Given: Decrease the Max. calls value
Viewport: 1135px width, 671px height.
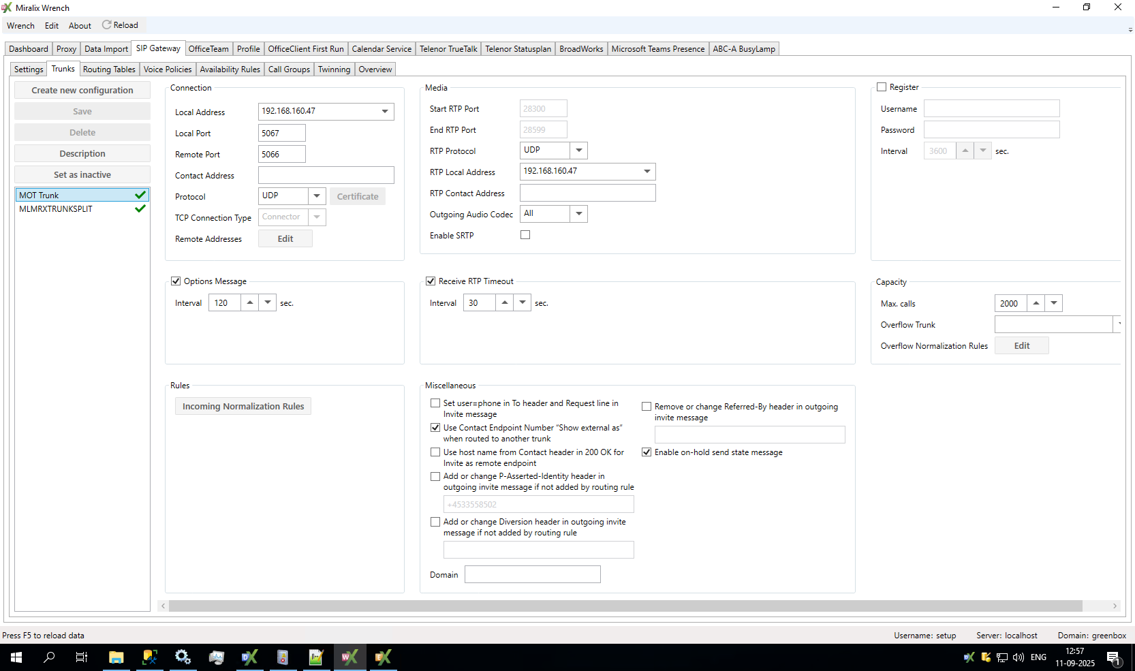Looking at the screenshot, I should pyautogui.click(x=1054, y=303).
